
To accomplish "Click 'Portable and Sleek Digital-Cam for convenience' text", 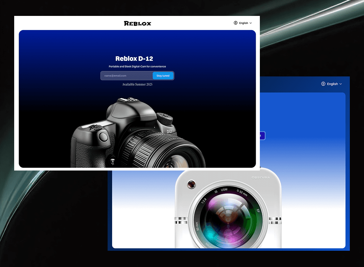I will click(137, 66).
